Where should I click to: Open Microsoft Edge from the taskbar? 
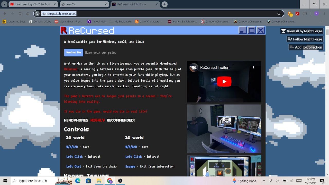click(78, 181)
